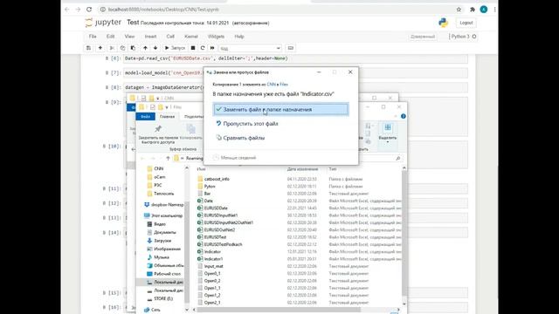Click the Python logo icon
The width and height of the screenshot is (559, 314).
(443, 23)
